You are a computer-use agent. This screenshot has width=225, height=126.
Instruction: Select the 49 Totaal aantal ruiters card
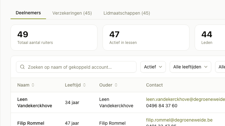click(54, 38)
